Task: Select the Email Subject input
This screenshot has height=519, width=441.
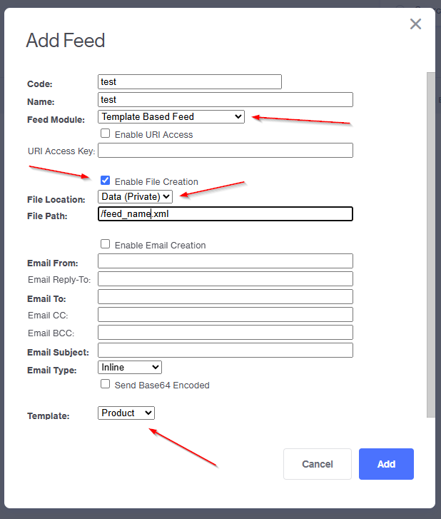Action: pyautogui.click(x=225, y=350)
